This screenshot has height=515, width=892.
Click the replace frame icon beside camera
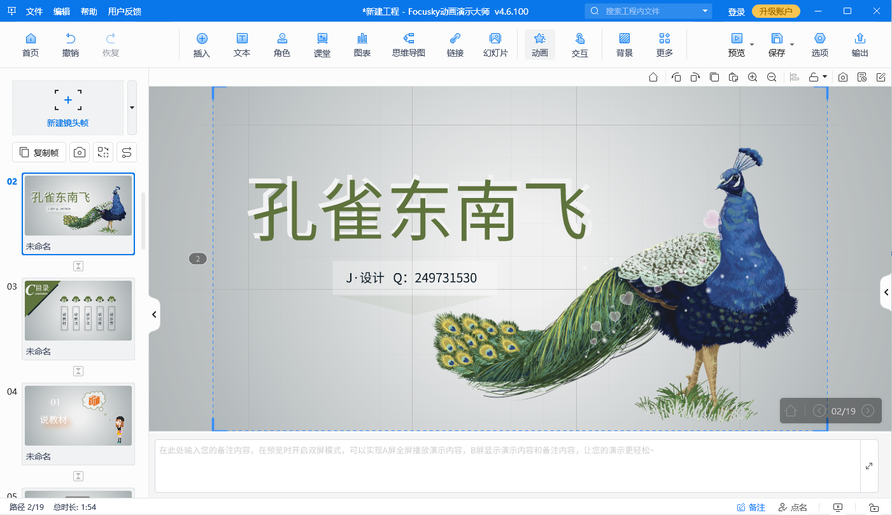[103, 152]
